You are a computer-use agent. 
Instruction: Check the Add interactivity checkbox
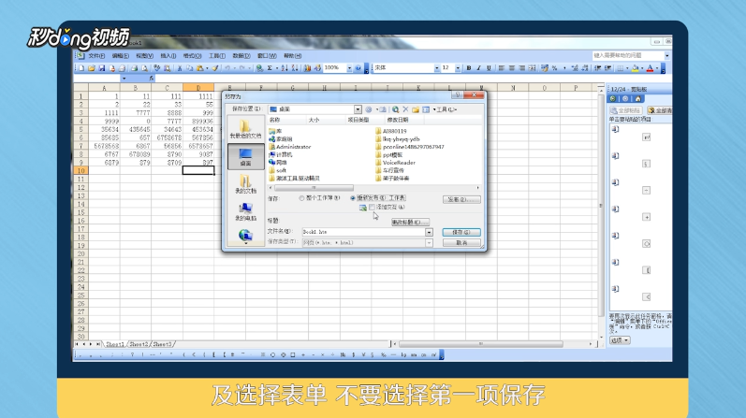[372, 208]
